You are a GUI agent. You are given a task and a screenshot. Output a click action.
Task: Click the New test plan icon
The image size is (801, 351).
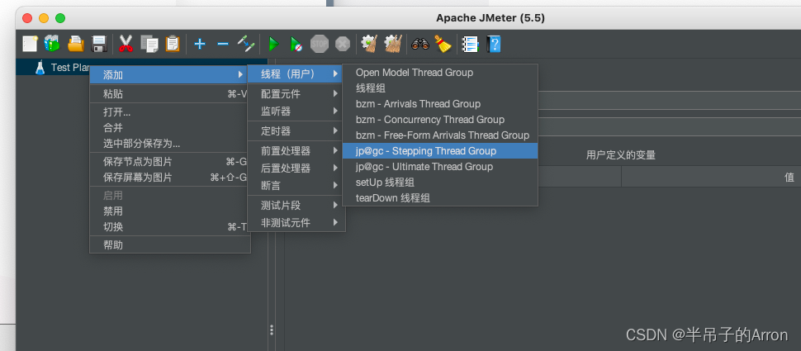30,44
